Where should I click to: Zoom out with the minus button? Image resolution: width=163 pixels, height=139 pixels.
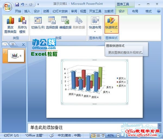pyautogui.click(x=118, y=135)
